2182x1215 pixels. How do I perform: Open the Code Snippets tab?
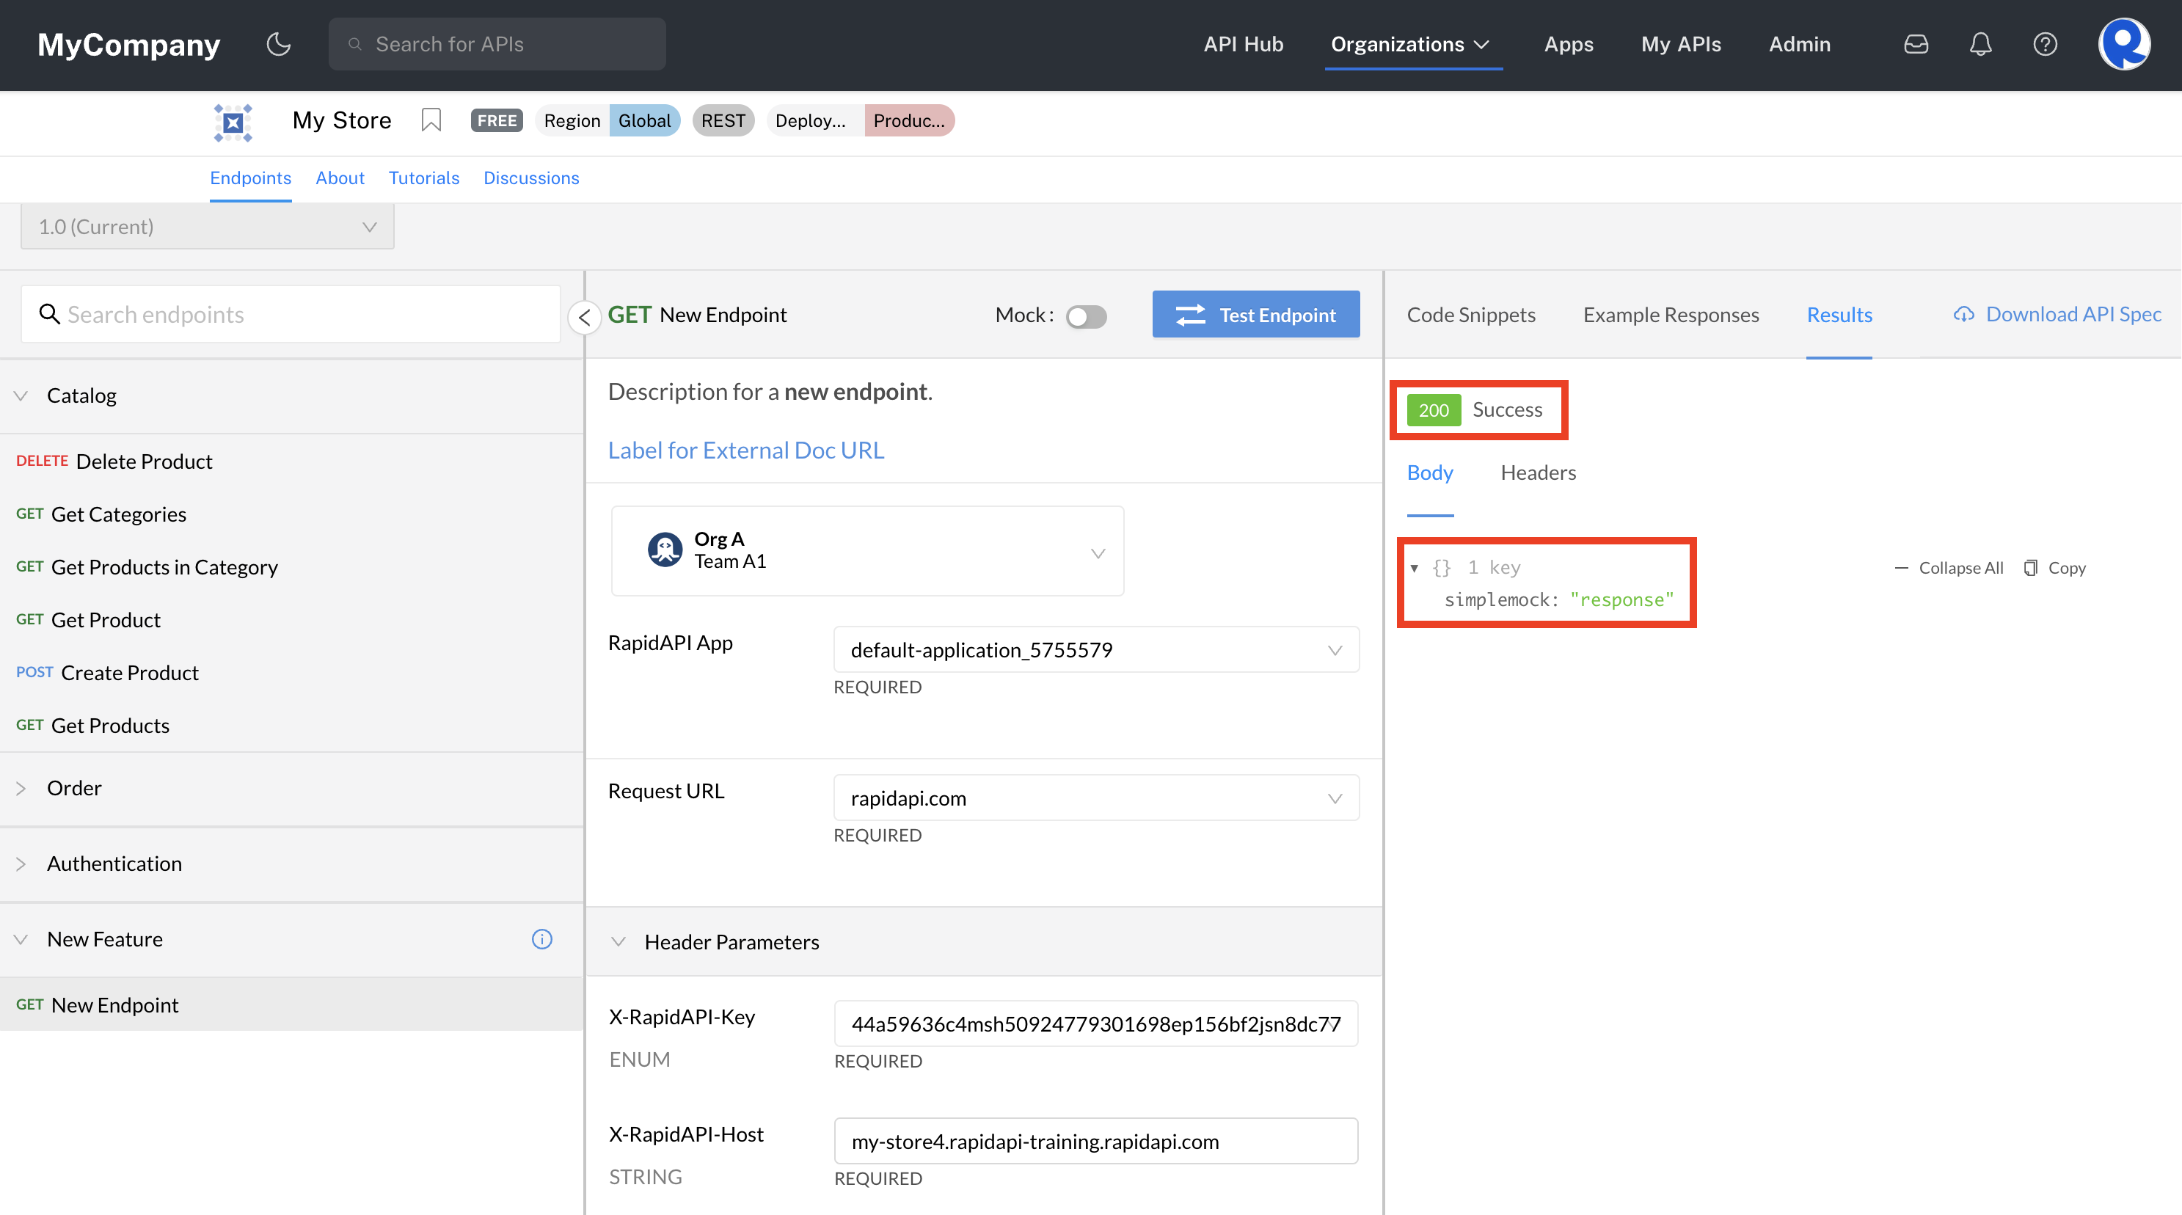point(1470,315)
